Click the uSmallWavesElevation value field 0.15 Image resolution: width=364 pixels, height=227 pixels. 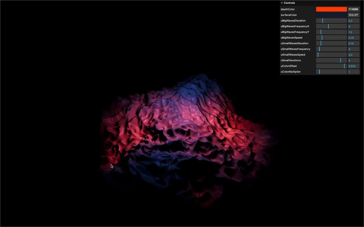pyautogui.click(x=353, y=43)
